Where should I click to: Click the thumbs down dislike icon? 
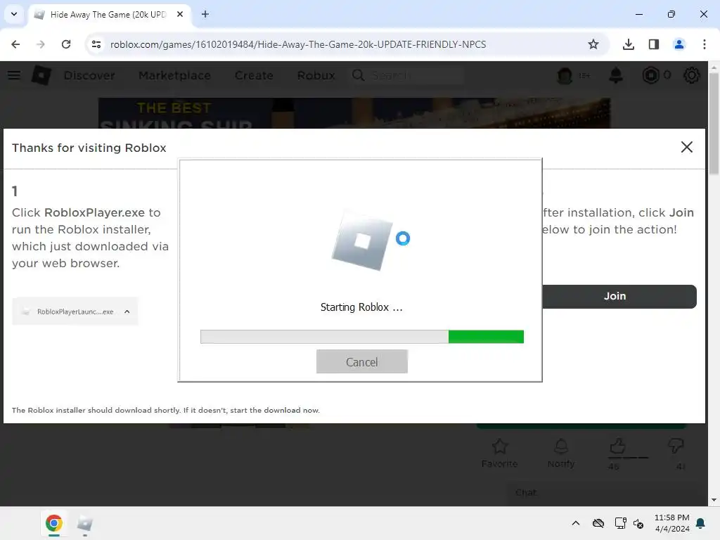point(676,445)
